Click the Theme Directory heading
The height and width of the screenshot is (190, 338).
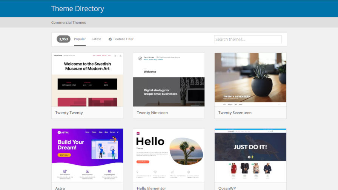coord(77,9)
